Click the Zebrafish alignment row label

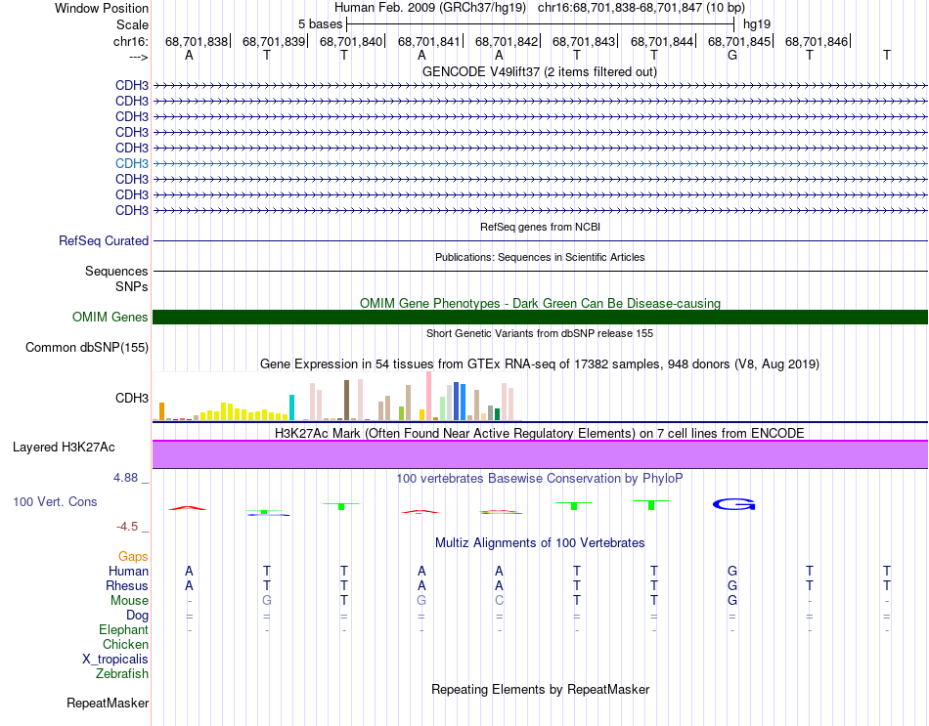(x=122, y=674)
